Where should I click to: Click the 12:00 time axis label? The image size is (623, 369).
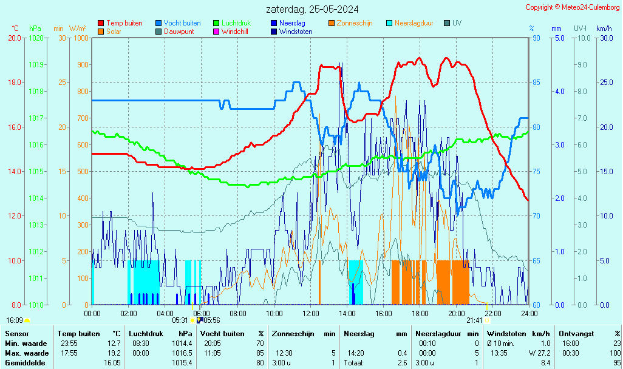point(311,313)
